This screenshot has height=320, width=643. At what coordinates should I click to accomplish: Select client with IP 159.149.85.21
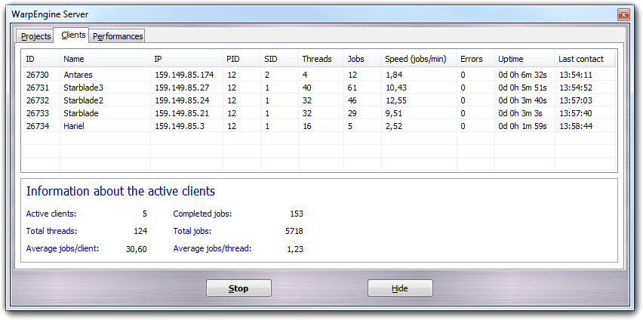pos(181,113)
